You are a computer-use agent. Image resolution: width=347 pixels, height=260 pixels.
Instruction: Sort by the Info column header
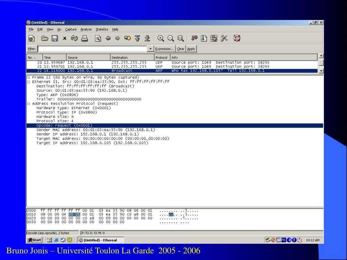(x=244, y=58)
